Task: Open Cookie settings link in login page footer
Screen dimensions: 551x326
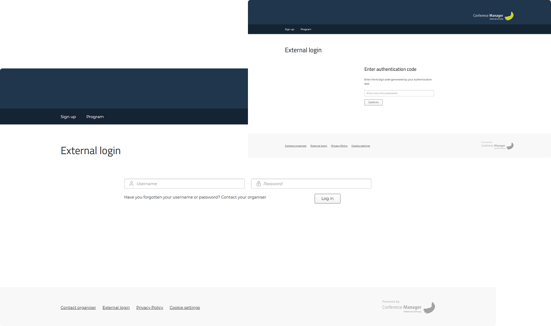Action: click(x=184, y=307)
